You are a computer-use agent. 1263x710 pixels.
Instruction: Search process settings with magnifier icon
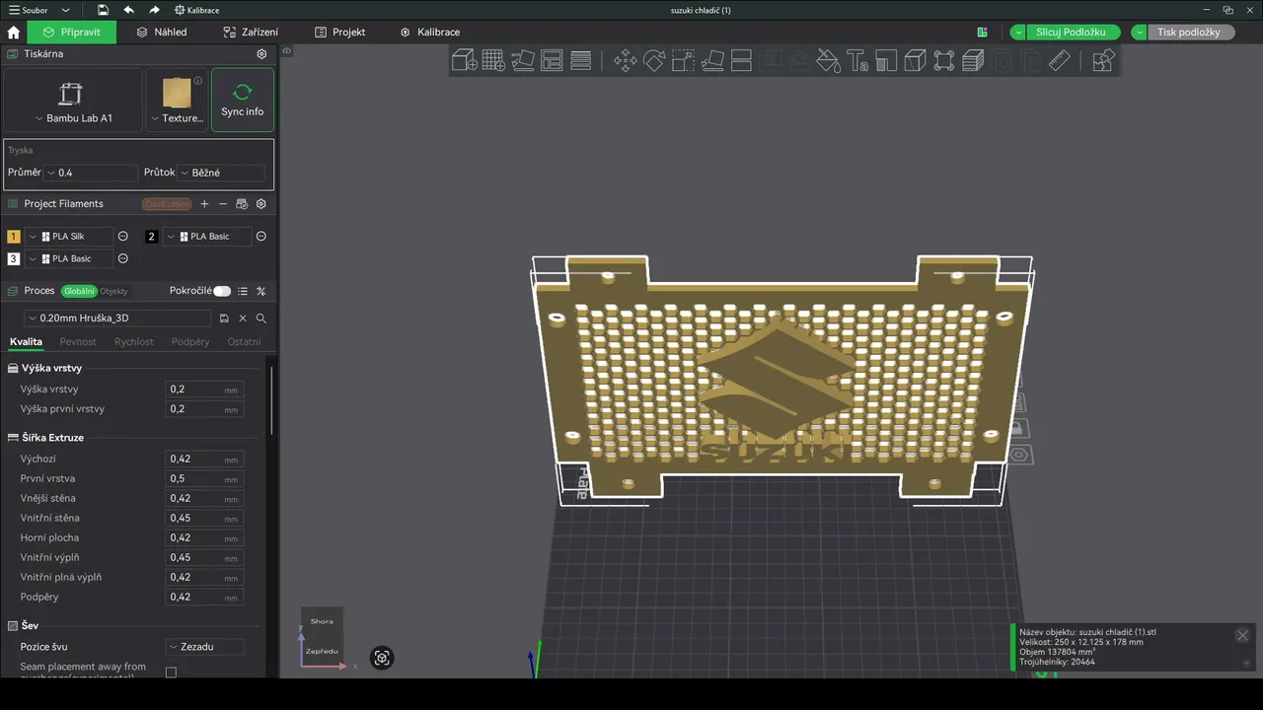pos(261,319)
